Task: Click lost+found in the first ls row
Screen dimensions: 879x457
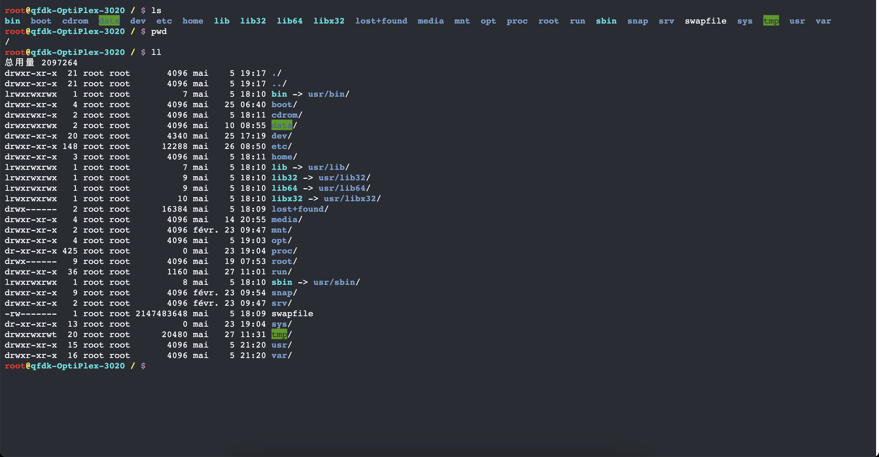Action: [381, 21]
